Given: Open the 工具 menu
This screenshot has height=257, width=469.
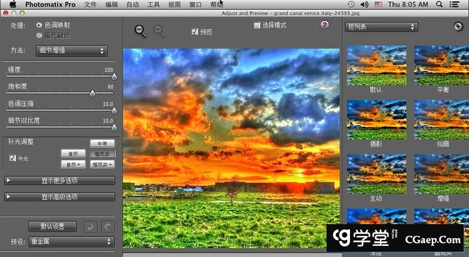Looking at the screenshot, I should pos(154,4).
